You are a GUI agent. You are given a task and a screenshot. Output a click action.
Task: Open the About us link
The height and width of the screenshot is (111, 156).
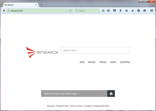pyautogui.click(x=51, y=106)
